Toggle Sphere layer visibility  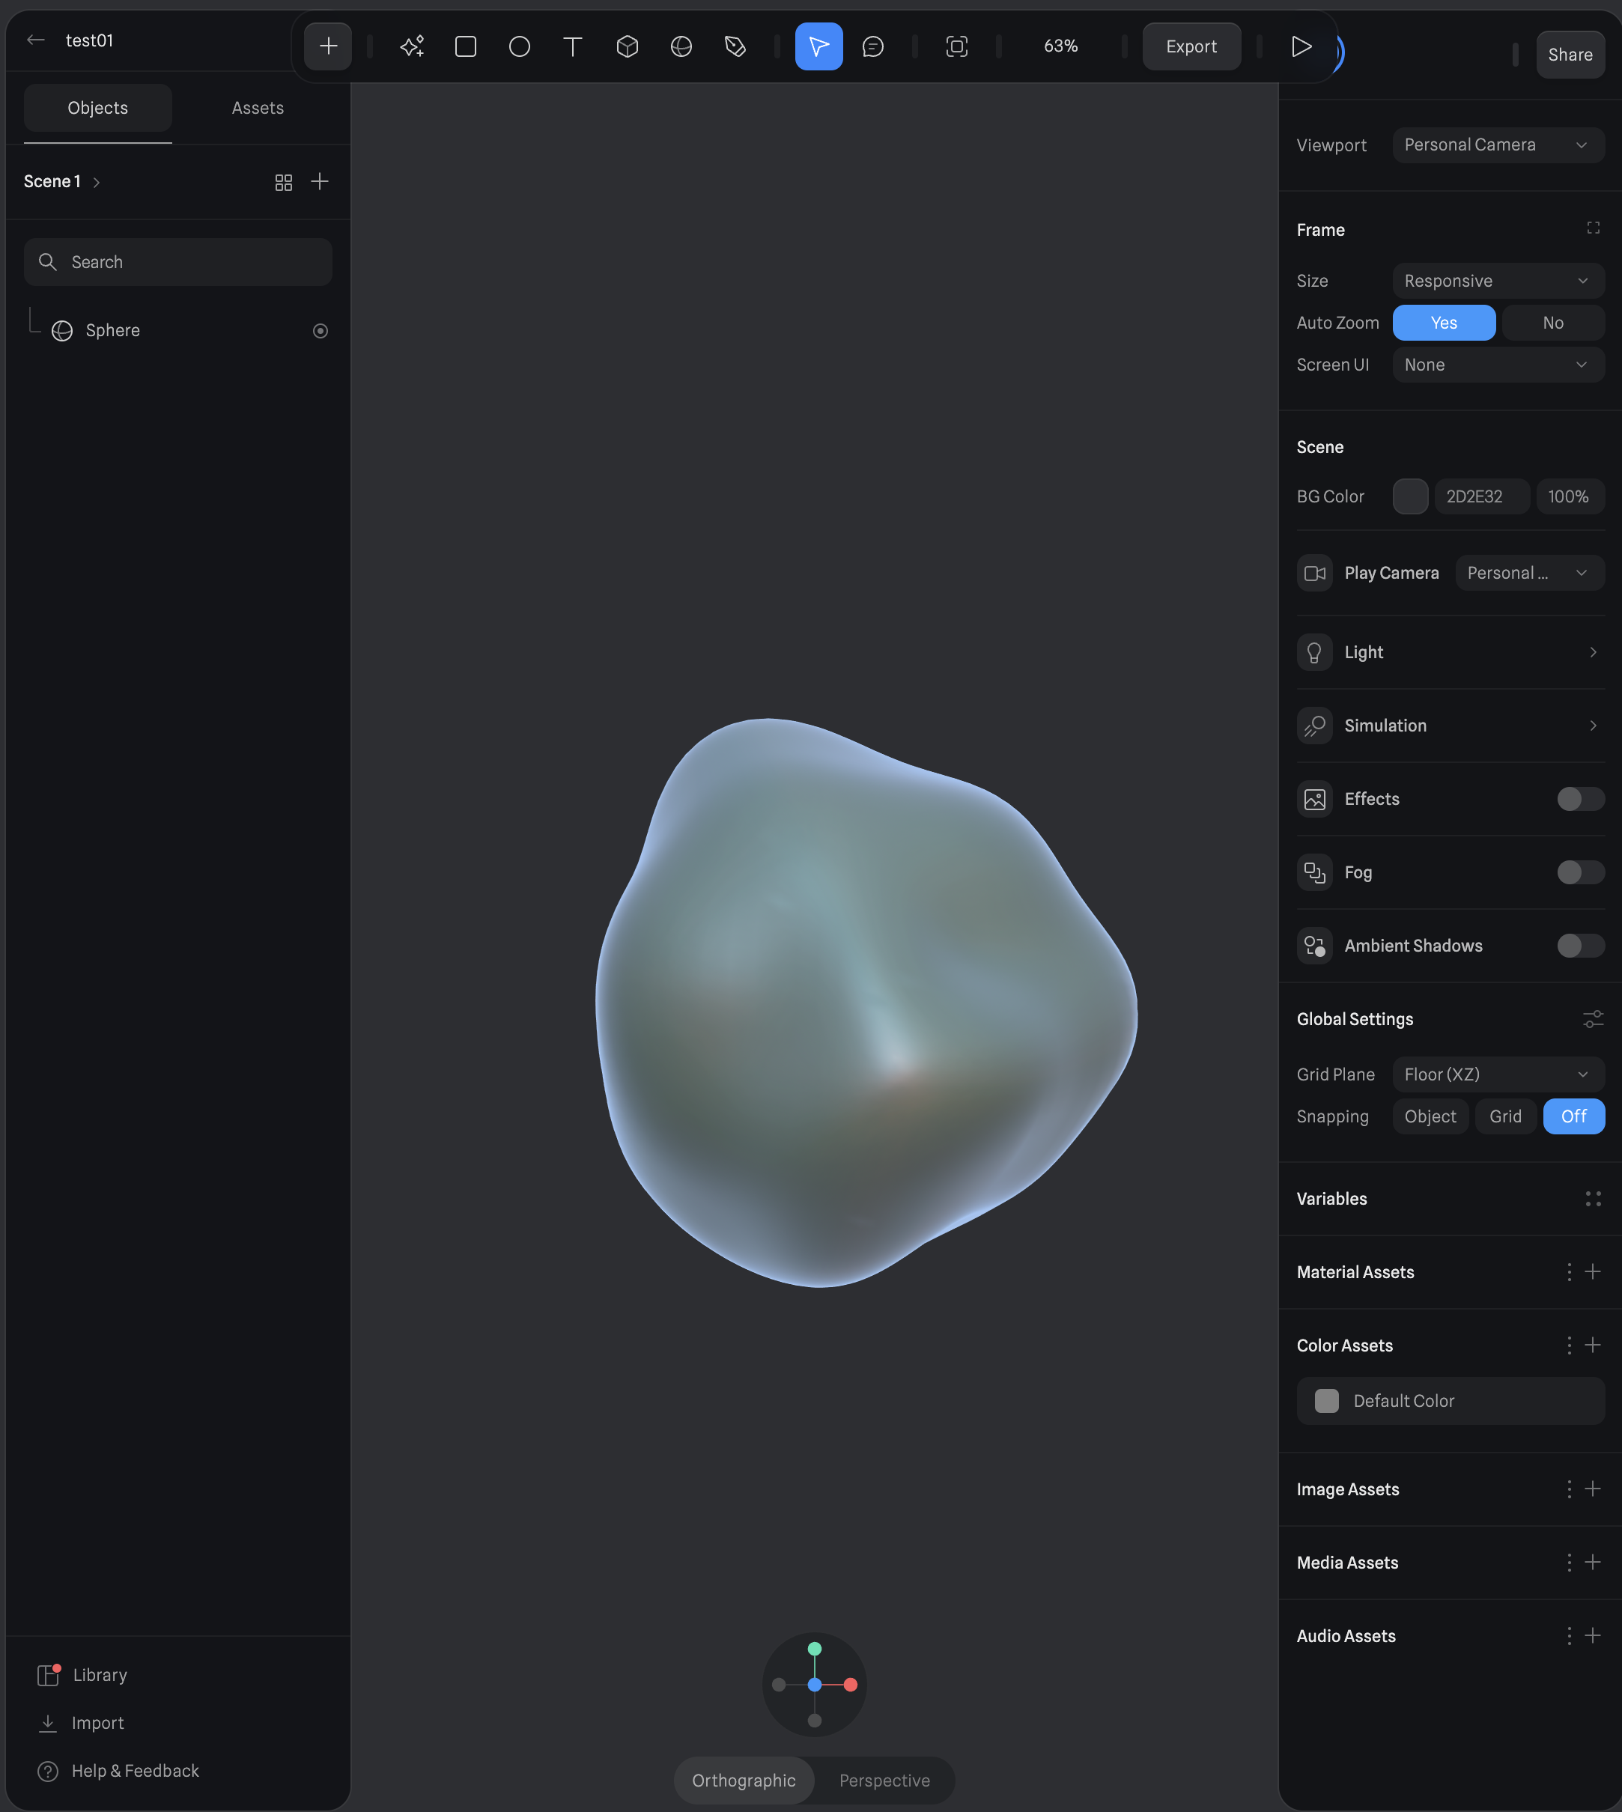click(320, 331)
